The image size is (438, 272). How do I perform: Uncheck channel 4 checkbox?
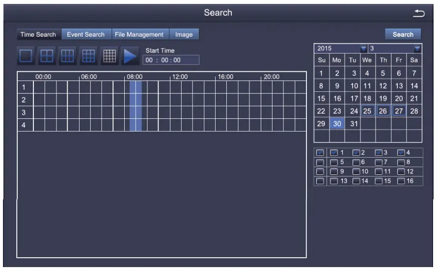point(401,153)
